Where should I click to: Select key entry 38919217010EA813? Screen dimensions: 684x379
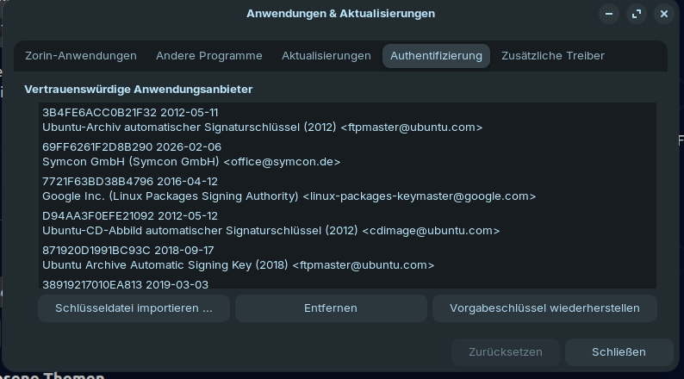[x=125, y=283]
